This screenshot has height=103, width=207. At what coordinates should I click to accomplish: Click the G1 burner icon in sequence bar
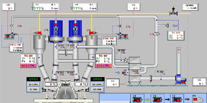197,99
